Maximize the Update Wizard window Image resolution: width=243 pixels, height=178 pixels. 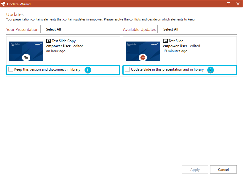[228, 4]
